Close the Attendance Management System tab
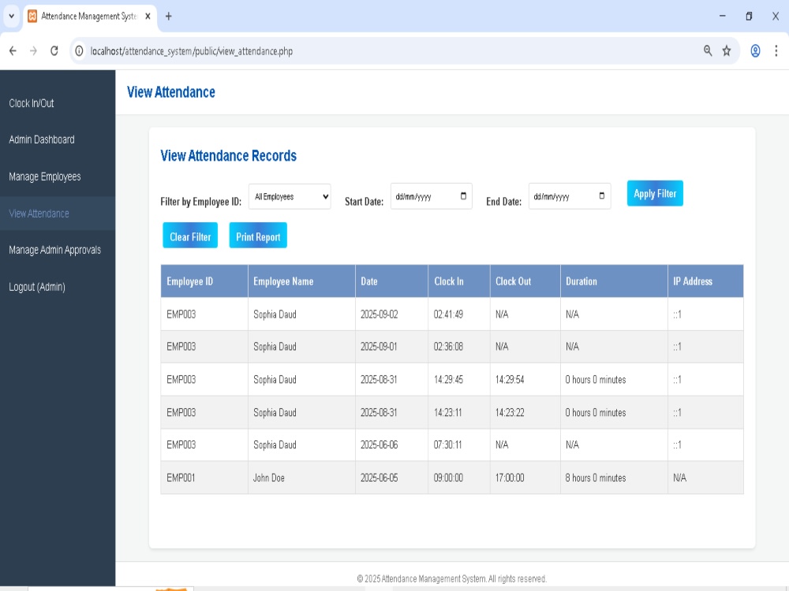 tap(148, 16)
